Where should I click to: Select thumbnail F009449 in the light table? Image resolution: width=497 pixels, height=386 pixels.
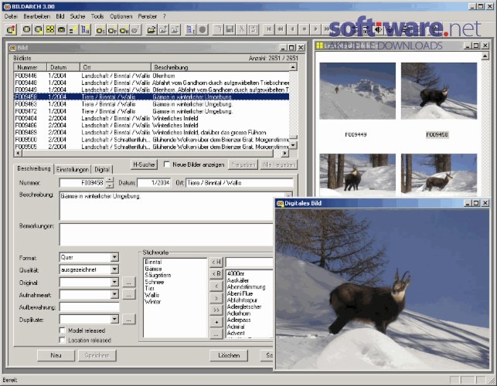pyautogui.click(x=357, y=91)
